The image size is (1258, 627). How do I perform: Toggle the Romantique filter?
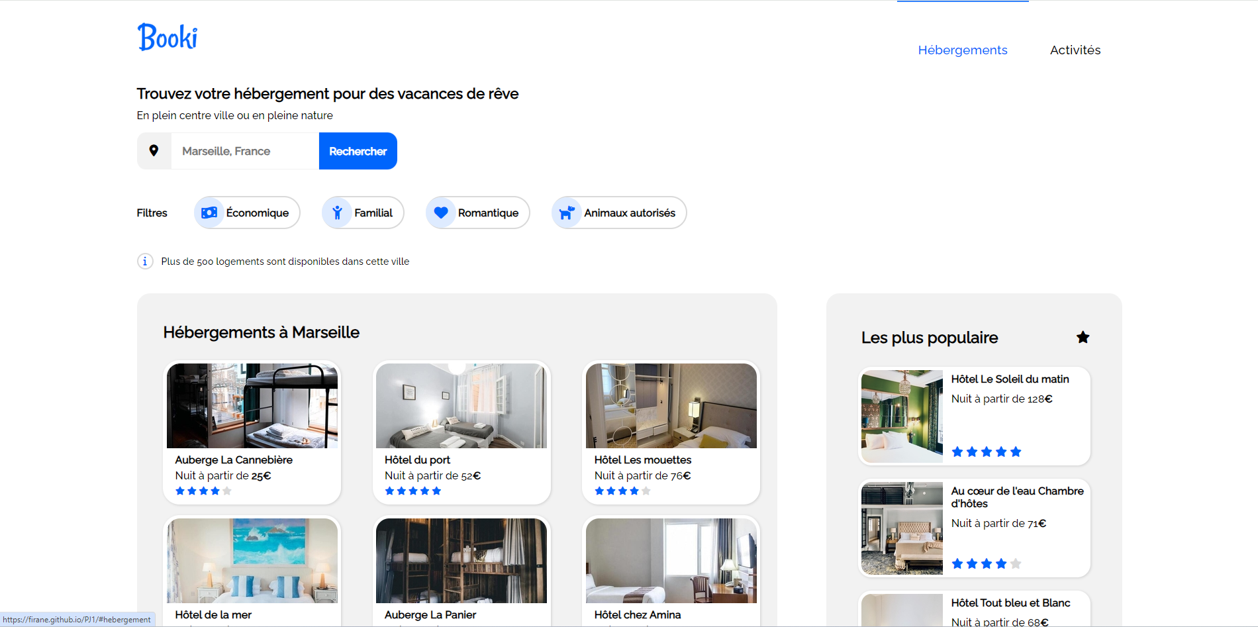478,213
